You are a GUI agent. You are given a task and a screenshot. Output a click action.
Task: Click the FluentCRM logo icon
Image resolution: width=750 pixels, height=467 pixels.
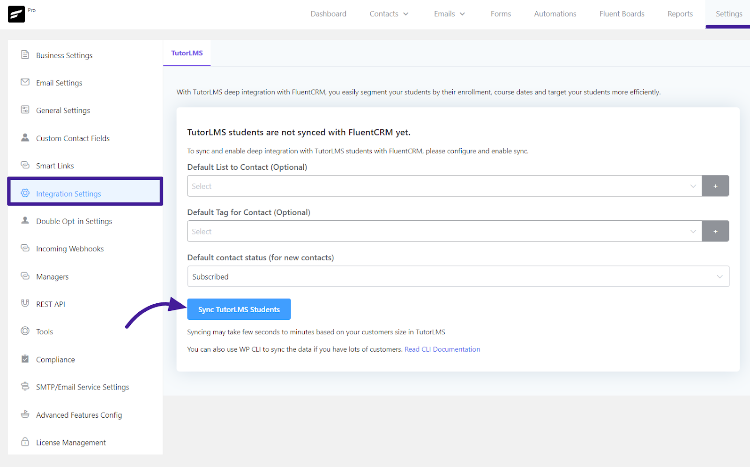point(16,14)
